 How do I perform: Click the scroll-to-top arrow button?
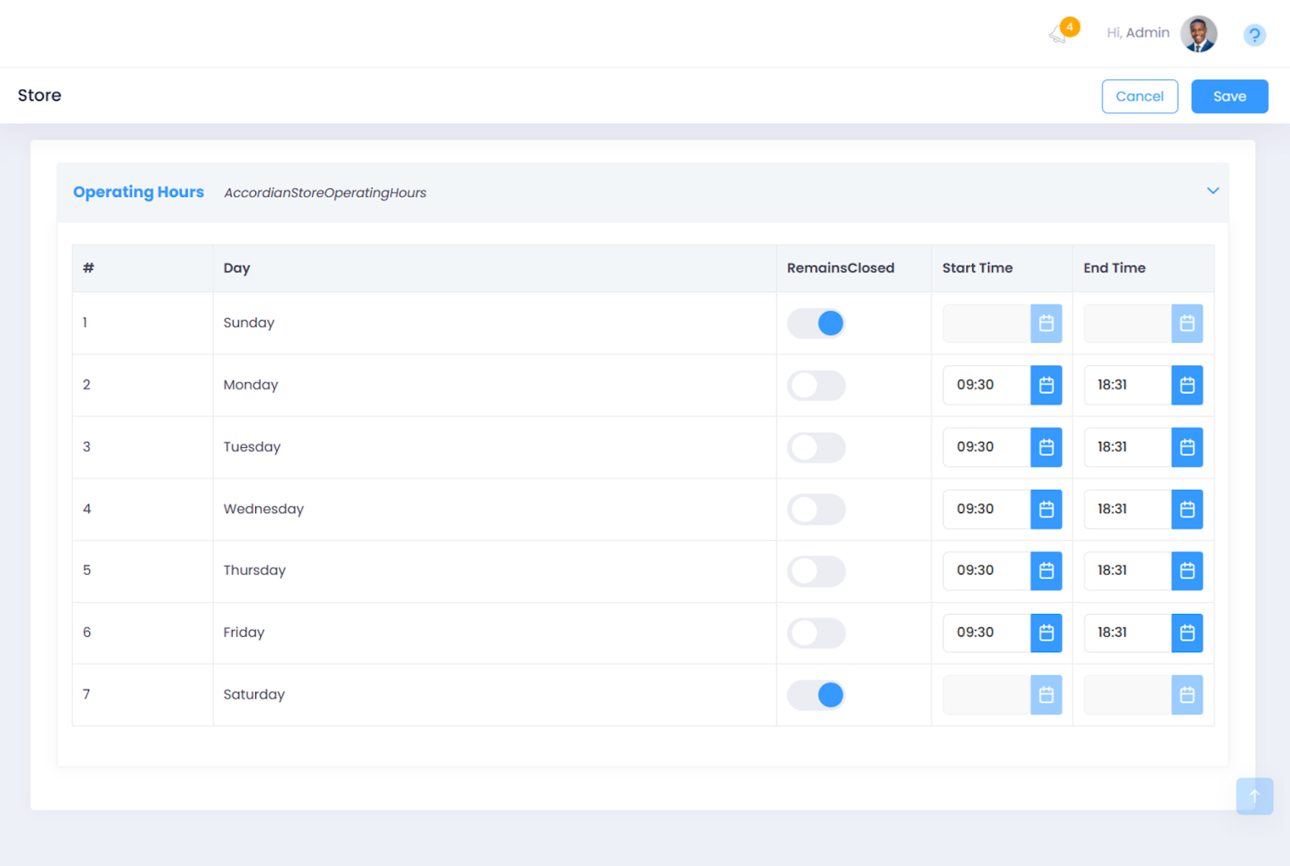[1253, 796]
